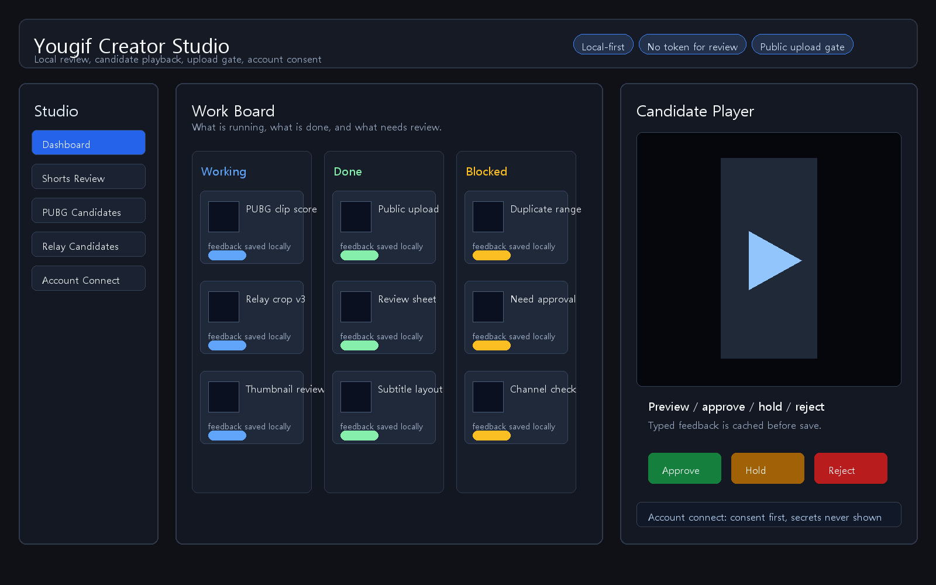
Task: Select the Duplicate range title
Action: (x=546, y=209)
